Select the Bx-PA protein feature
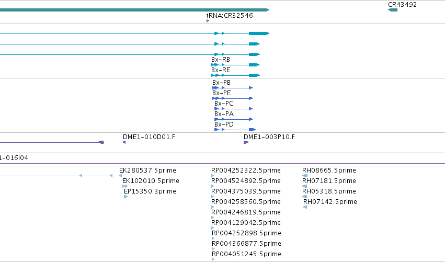445x262 pixels. (x=234, y=119)
